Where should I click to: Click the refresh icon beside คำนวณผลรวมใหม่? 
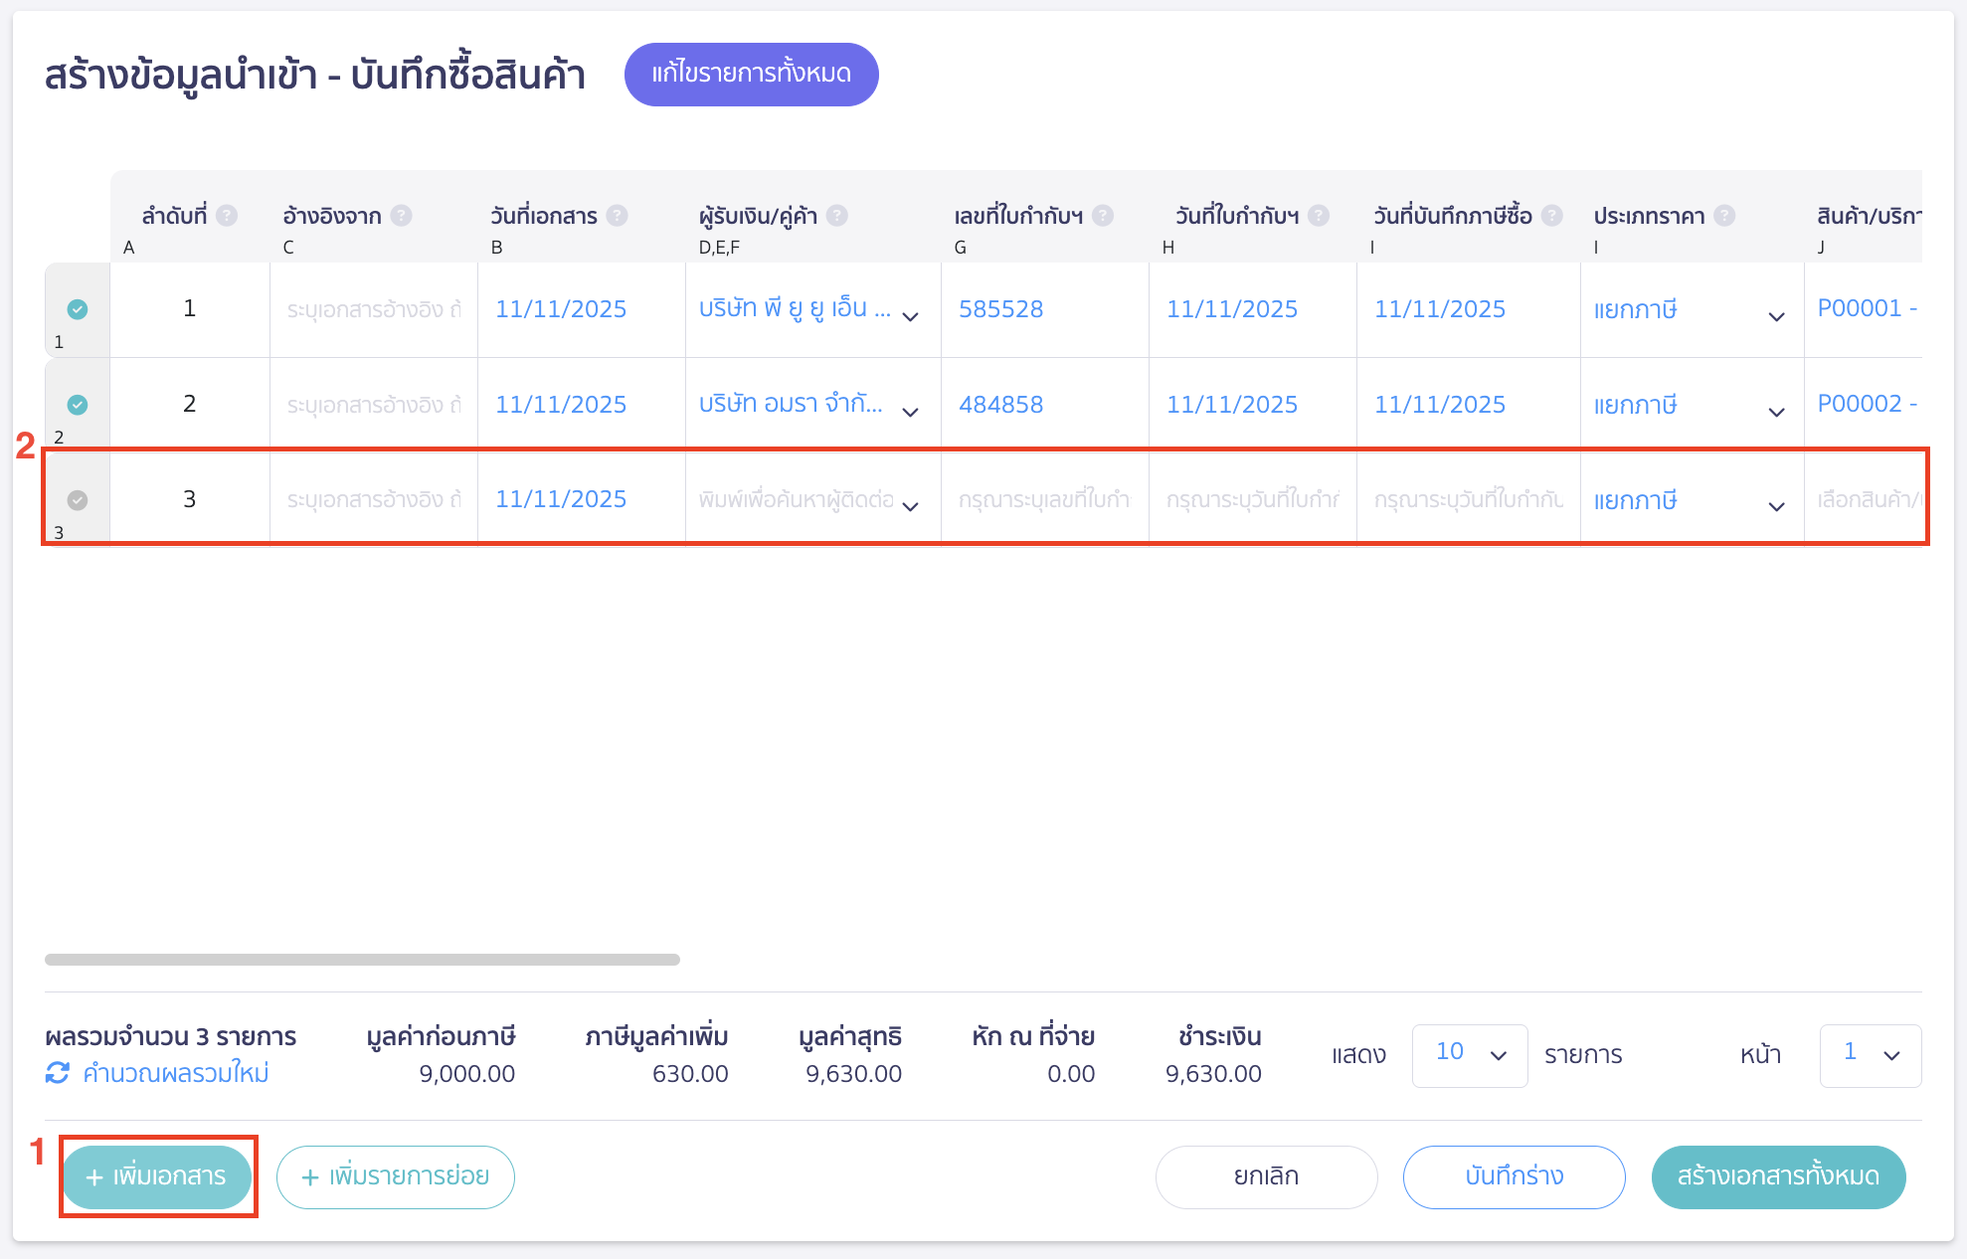(57, 1072)
